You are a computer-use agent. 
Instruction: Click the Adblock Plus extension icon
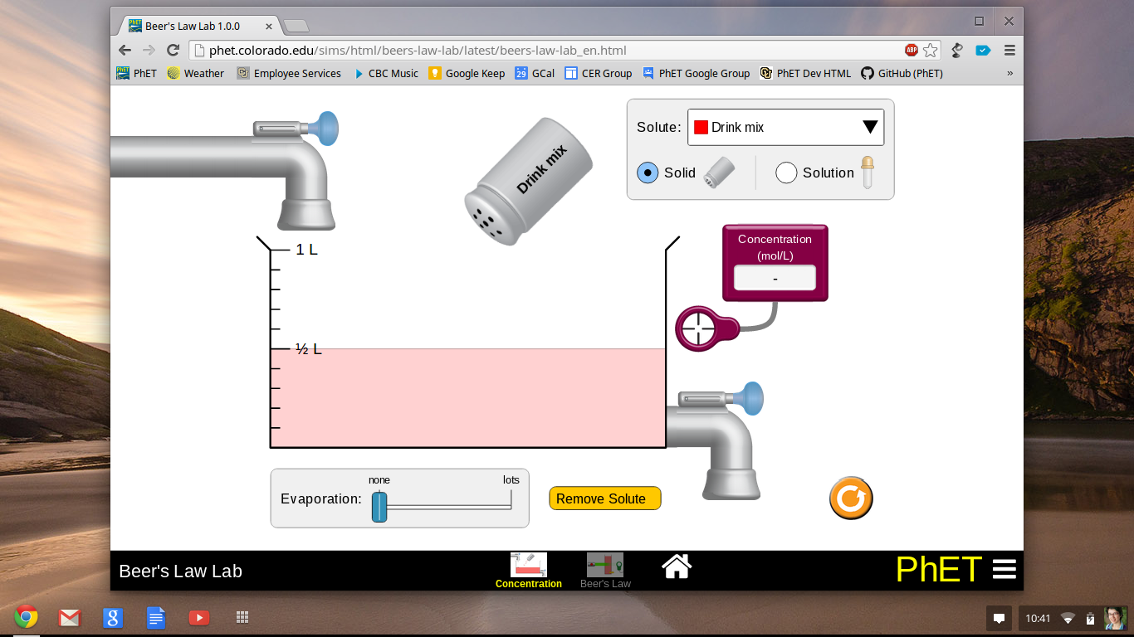912,51
